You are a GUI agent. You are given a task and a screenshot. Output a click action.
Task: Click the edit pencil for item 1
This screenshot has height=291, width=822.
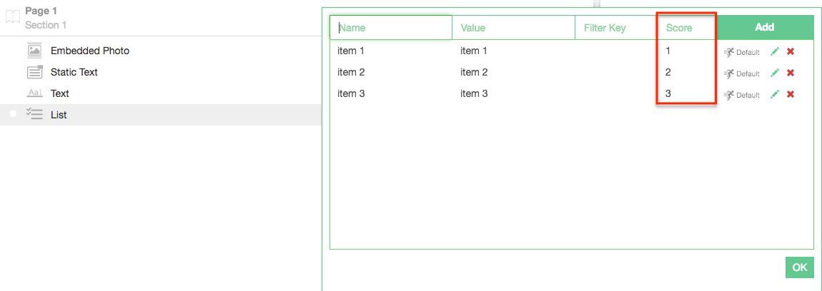coord(775,52)
